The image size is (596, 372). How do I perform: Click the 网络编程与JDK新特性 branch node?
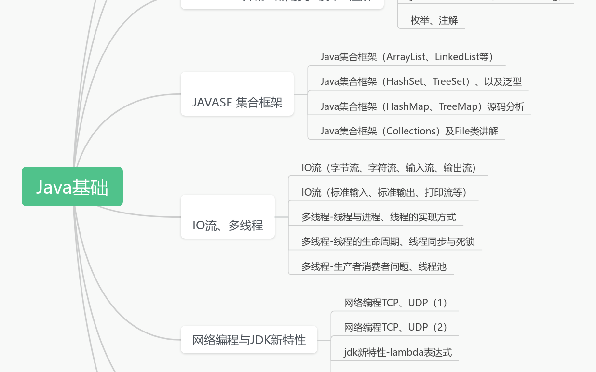pos(249,339)
